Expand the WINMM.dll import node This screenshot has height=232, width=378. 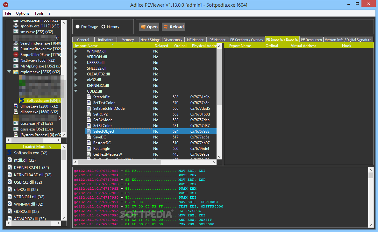tap(76, 51)
